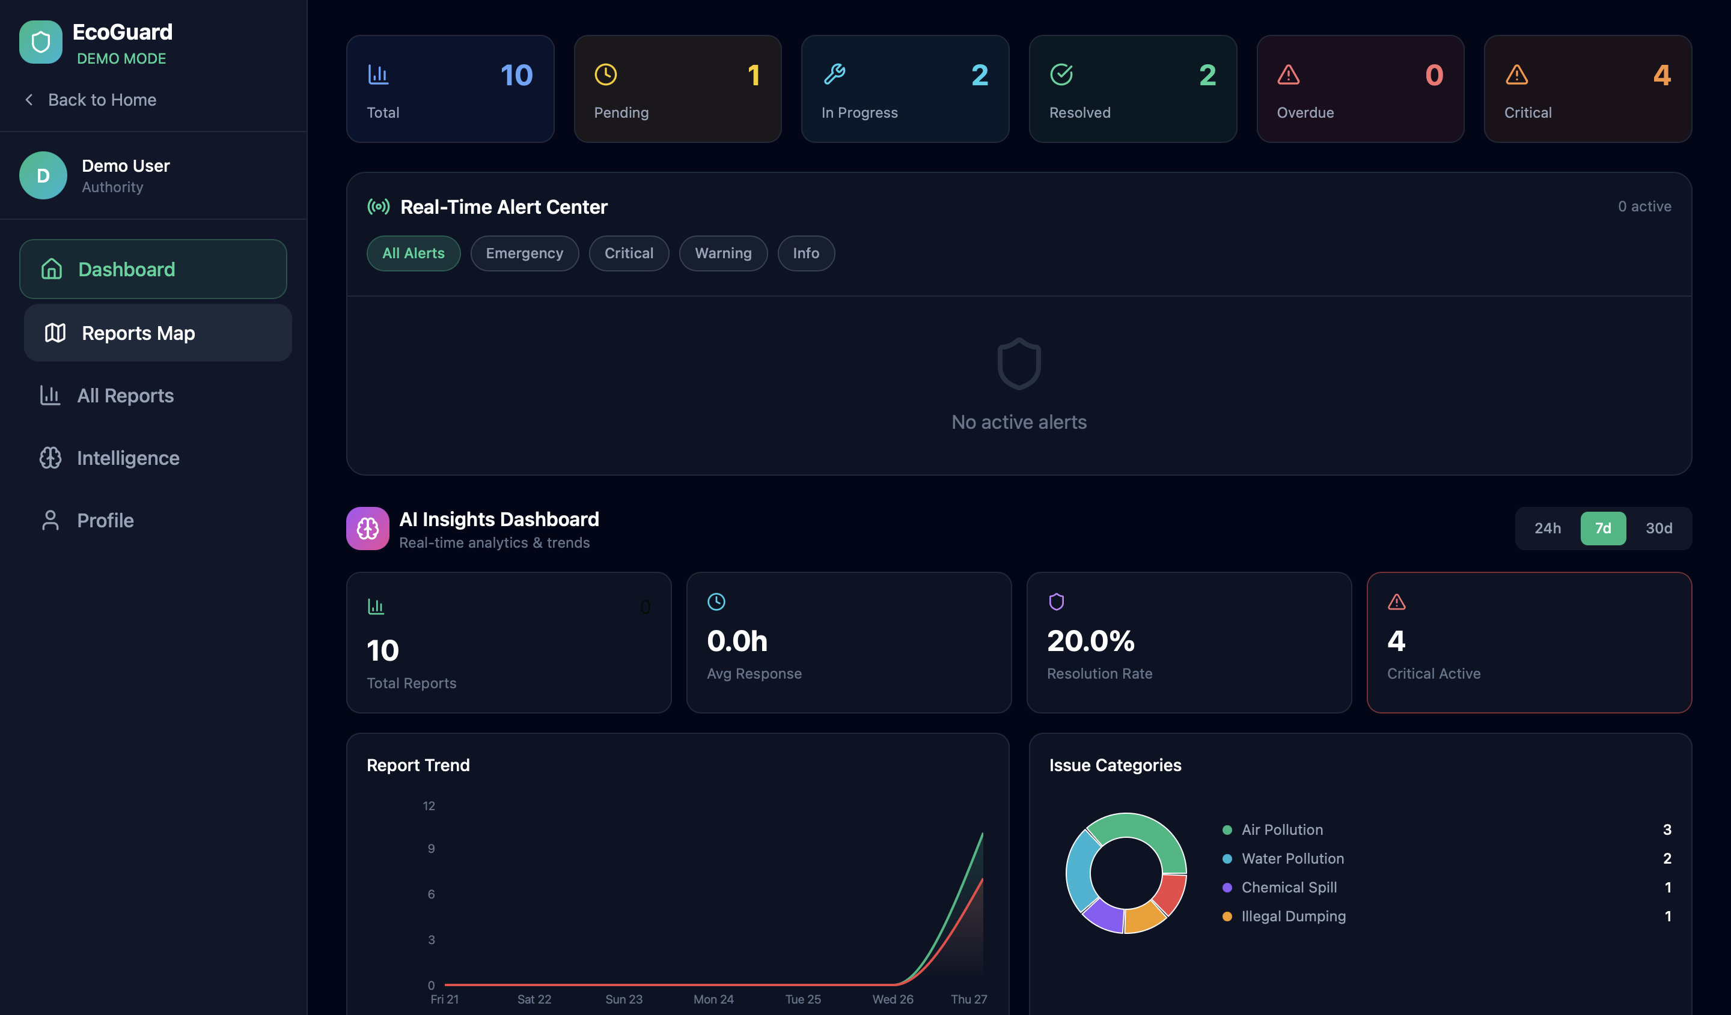Viewport: 1731px width, 1015px height.
Task: Switch time range to 24h
Action: [x=1548, y=529]
